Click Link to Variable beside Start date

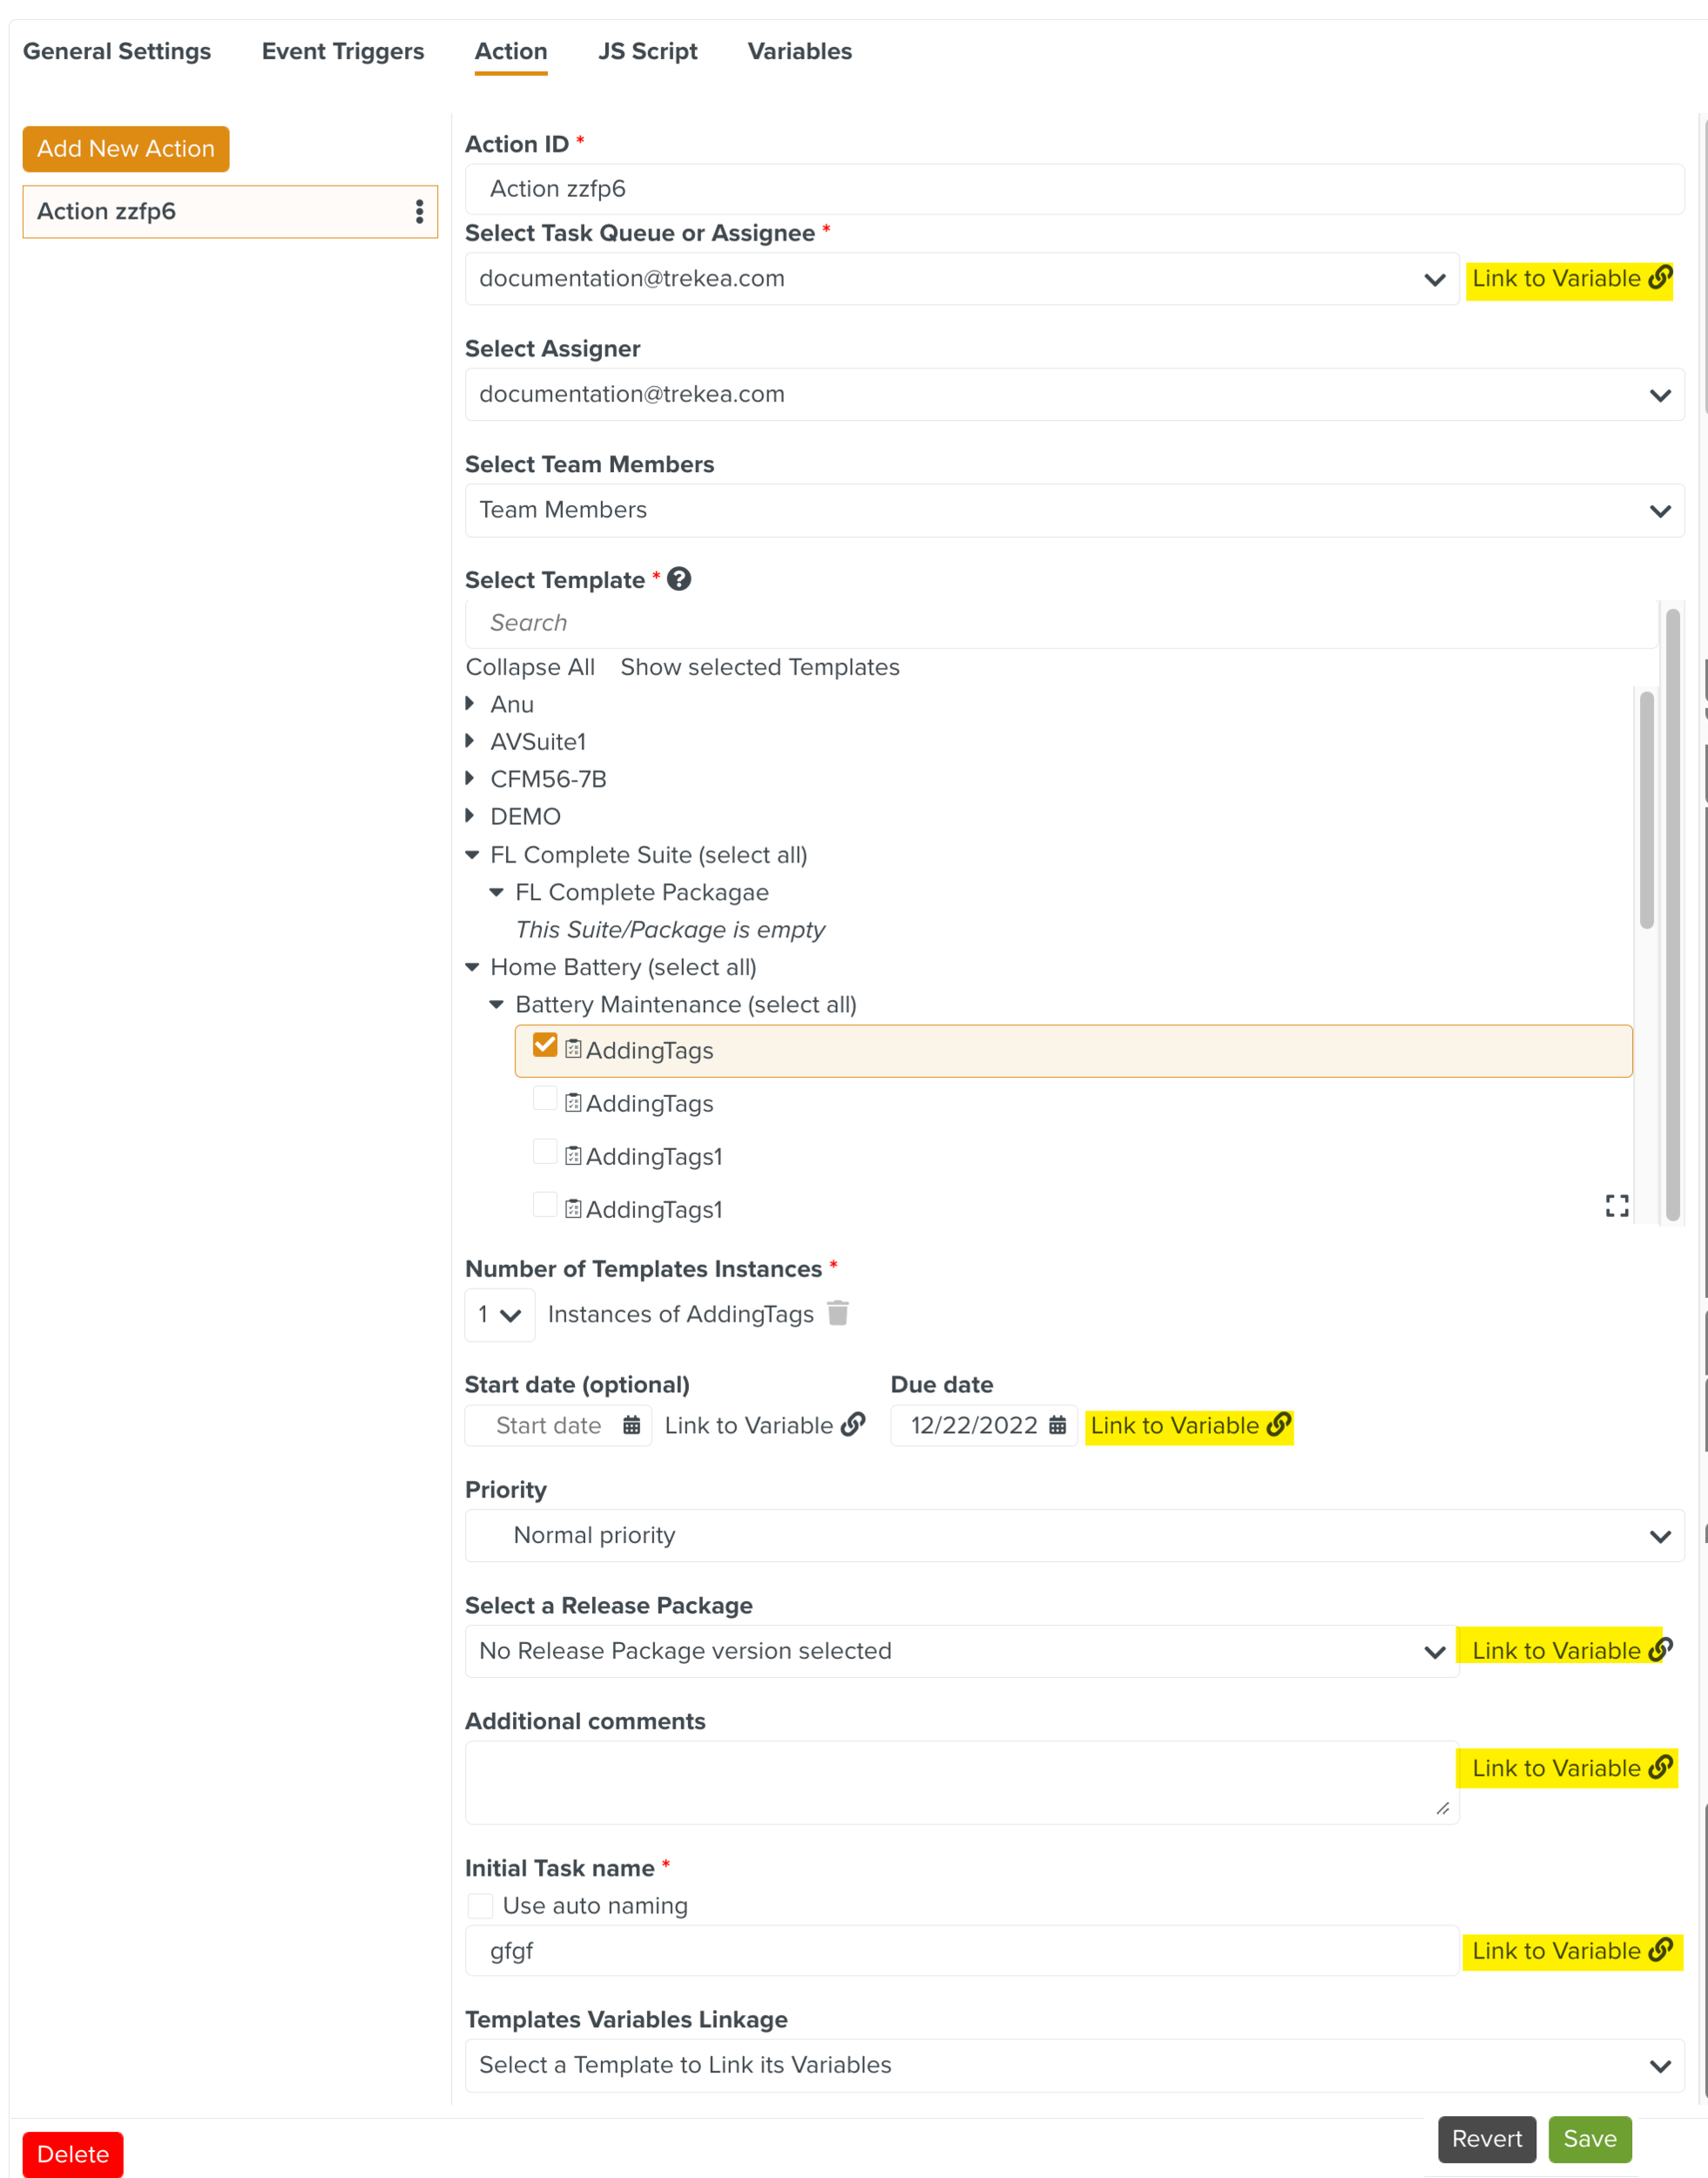(764, 1425)
